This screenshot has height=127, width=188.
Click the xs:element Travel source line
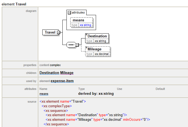[63, 102]
